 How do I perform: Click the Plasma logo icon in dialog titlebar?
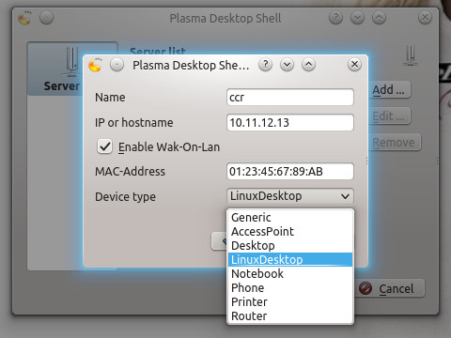tap(95, 65)
